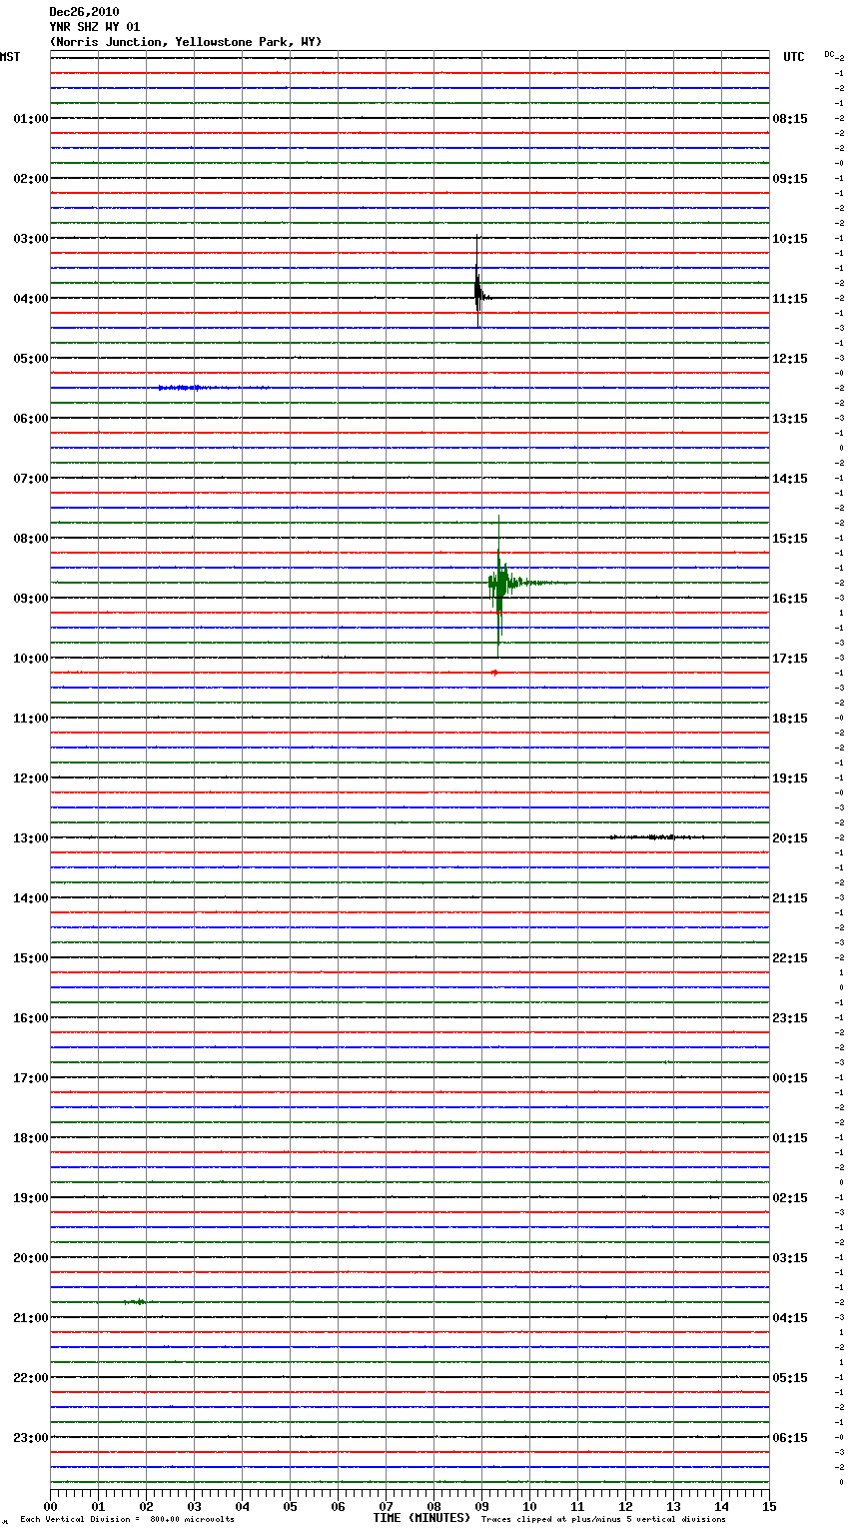Click the TIME (MINUTES) axis title
The height and width of the screenshot is (1533, 849).
[422, 1518]
